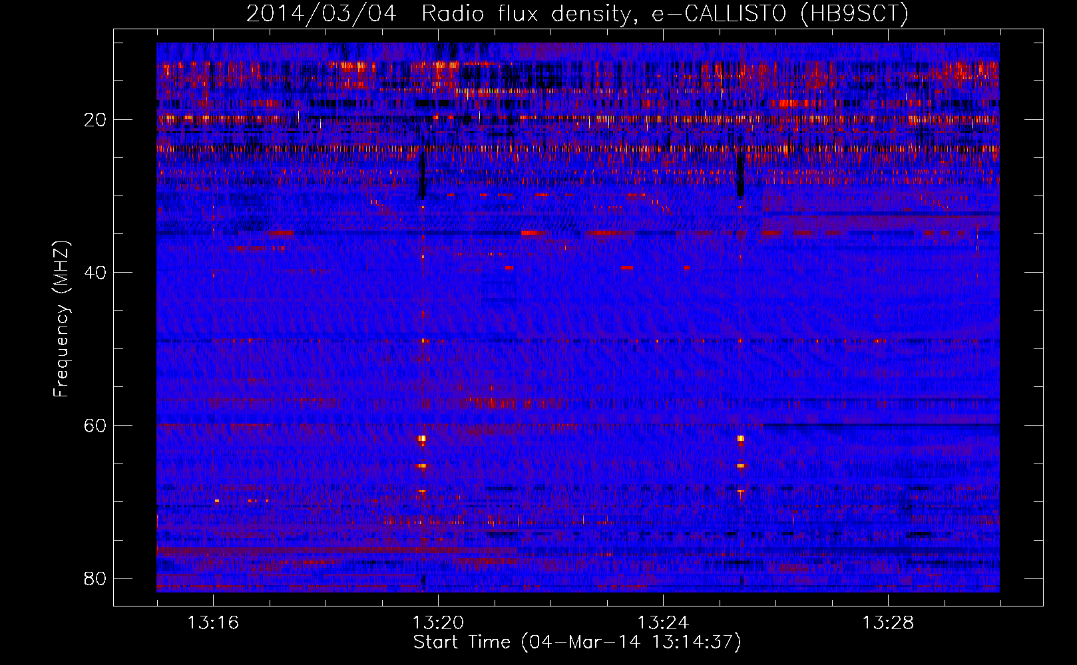Click the frequency tick label "60"
Screen dimensions: 1077x665
coord(95,426)
